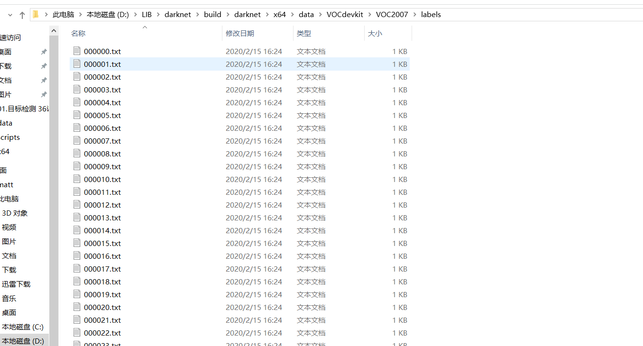The height and width of the screenshot is (346, 643).
Task: Click the file icon of 000007.txt
Action: click(x=77, y=140)
